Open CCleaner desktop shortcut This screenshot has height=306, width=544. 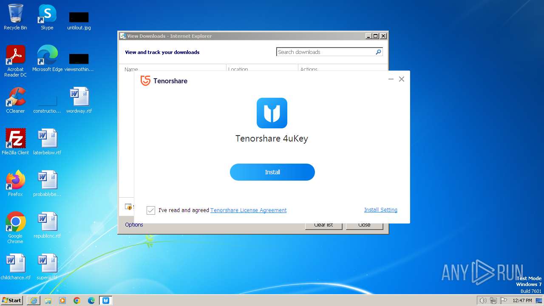point(15,100)
